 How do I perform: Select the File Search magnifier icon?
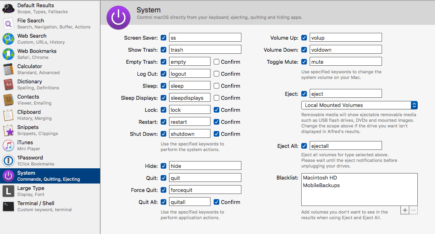[x=8, y=24]
